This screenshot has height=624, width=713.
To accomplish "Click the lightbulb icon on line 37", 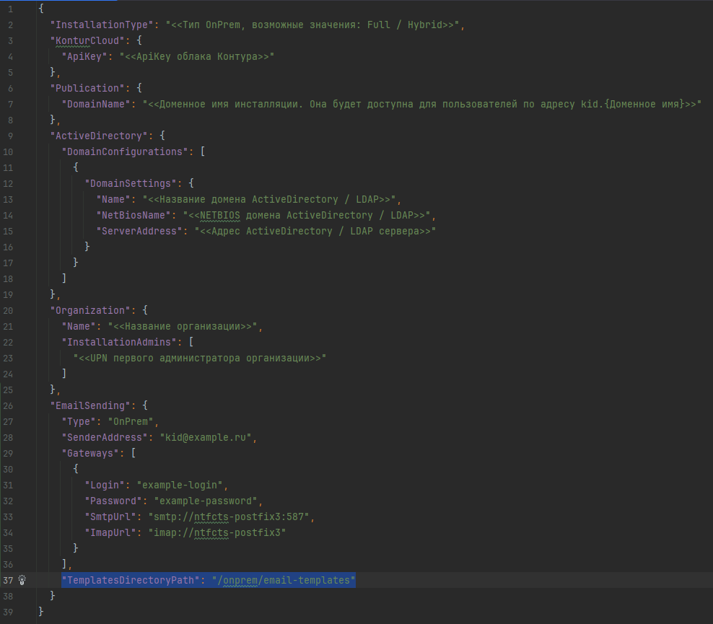I will [22, 580].
